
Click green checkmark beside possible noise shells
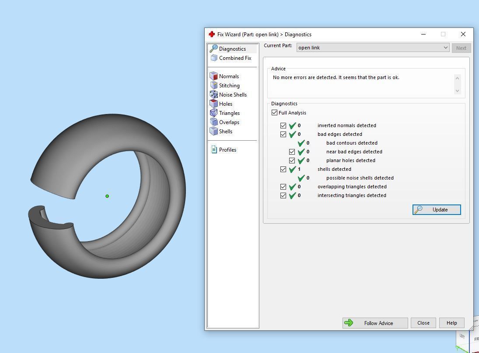(301, 178)
